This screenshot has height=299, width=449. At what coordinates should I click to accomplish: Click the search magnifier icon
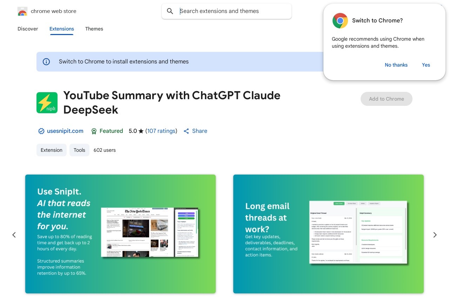pyautogui.click(x=170, y=11)
